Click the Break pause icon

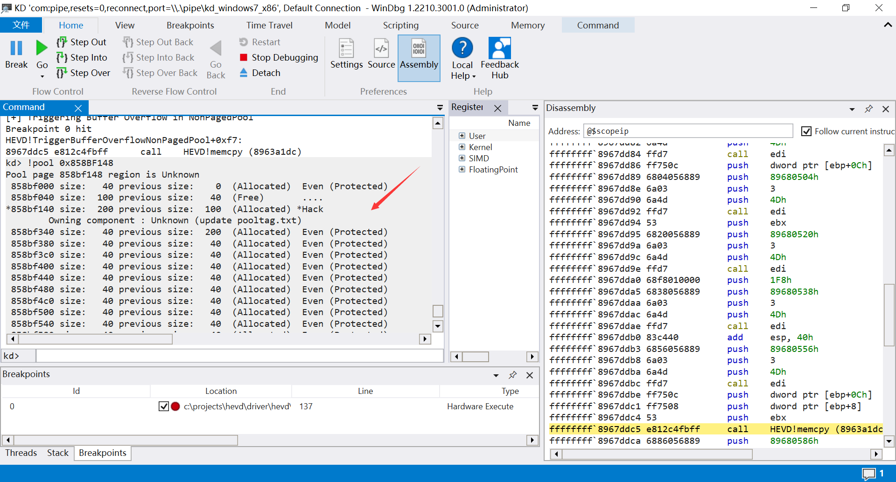(16, 48)
